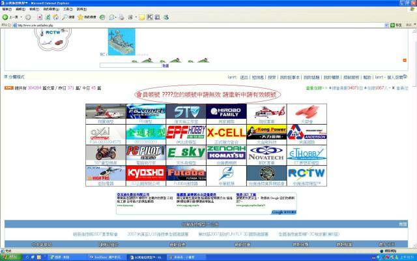Open the Futaba sponsor banner
Screen dimensions: 417x261
pos(186,173)
